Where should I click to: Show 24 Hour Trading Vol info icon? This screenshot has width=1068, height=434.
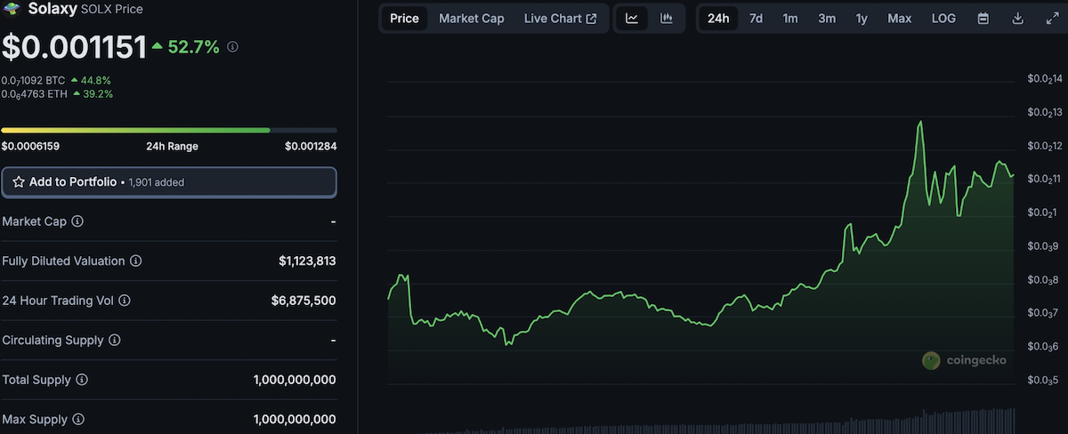click(125, 301)
